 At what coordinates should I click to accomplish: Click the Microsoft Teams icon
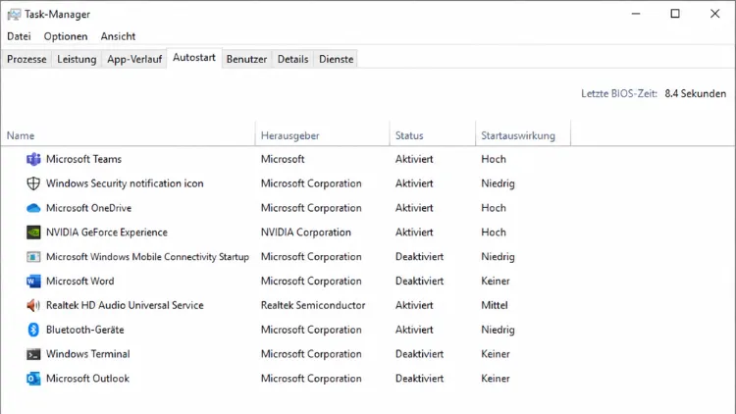[x=33, y=159]
